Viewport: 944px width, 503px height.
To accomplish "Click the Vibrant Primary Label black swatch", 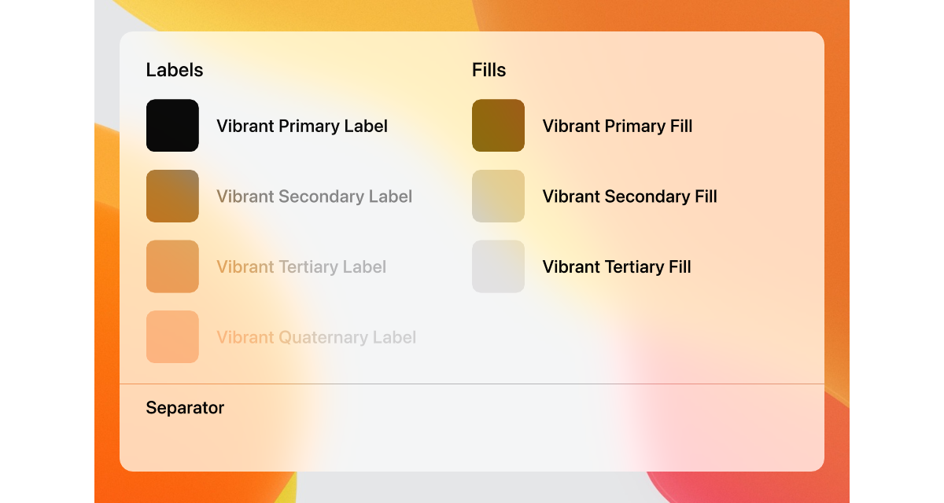I will click(172, 126).
